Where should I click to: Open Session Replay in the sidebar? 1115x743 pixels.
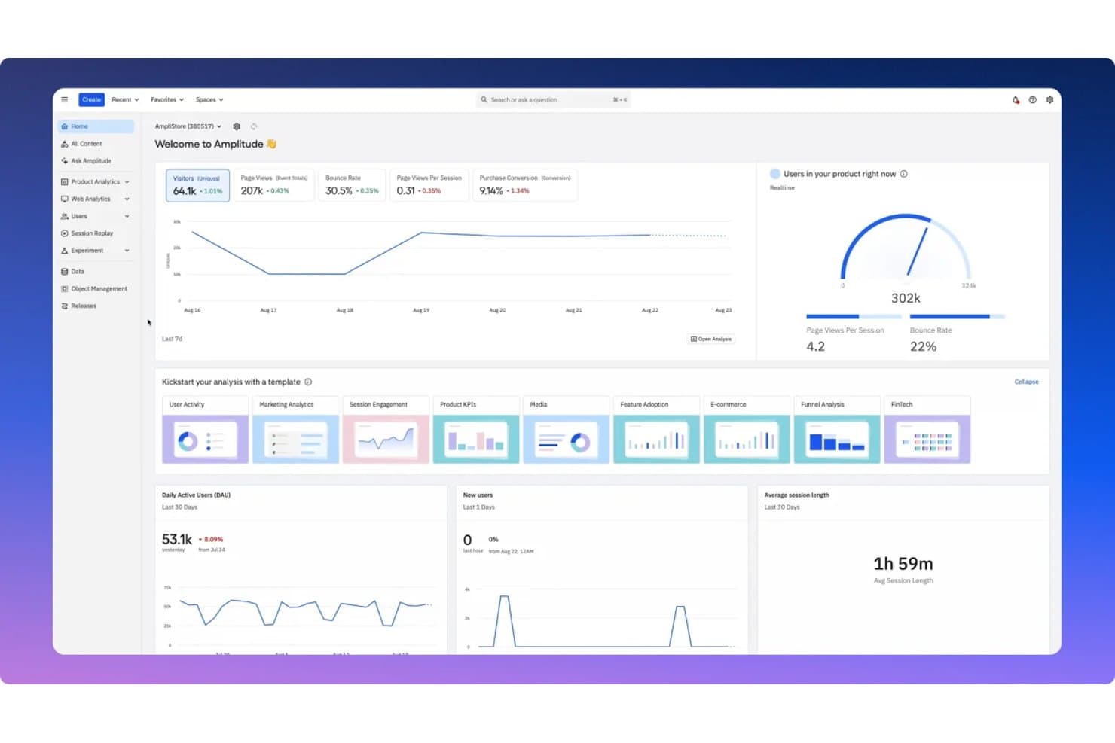[96, 233]
